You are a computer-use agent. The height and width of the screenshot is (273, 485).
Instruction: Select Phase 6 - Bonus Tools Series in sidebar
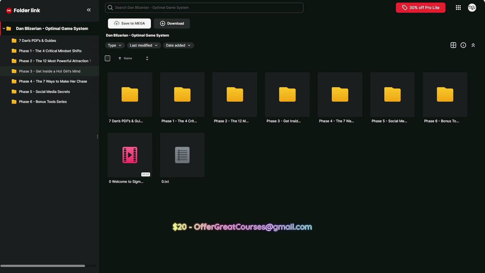tap(49, 102)
